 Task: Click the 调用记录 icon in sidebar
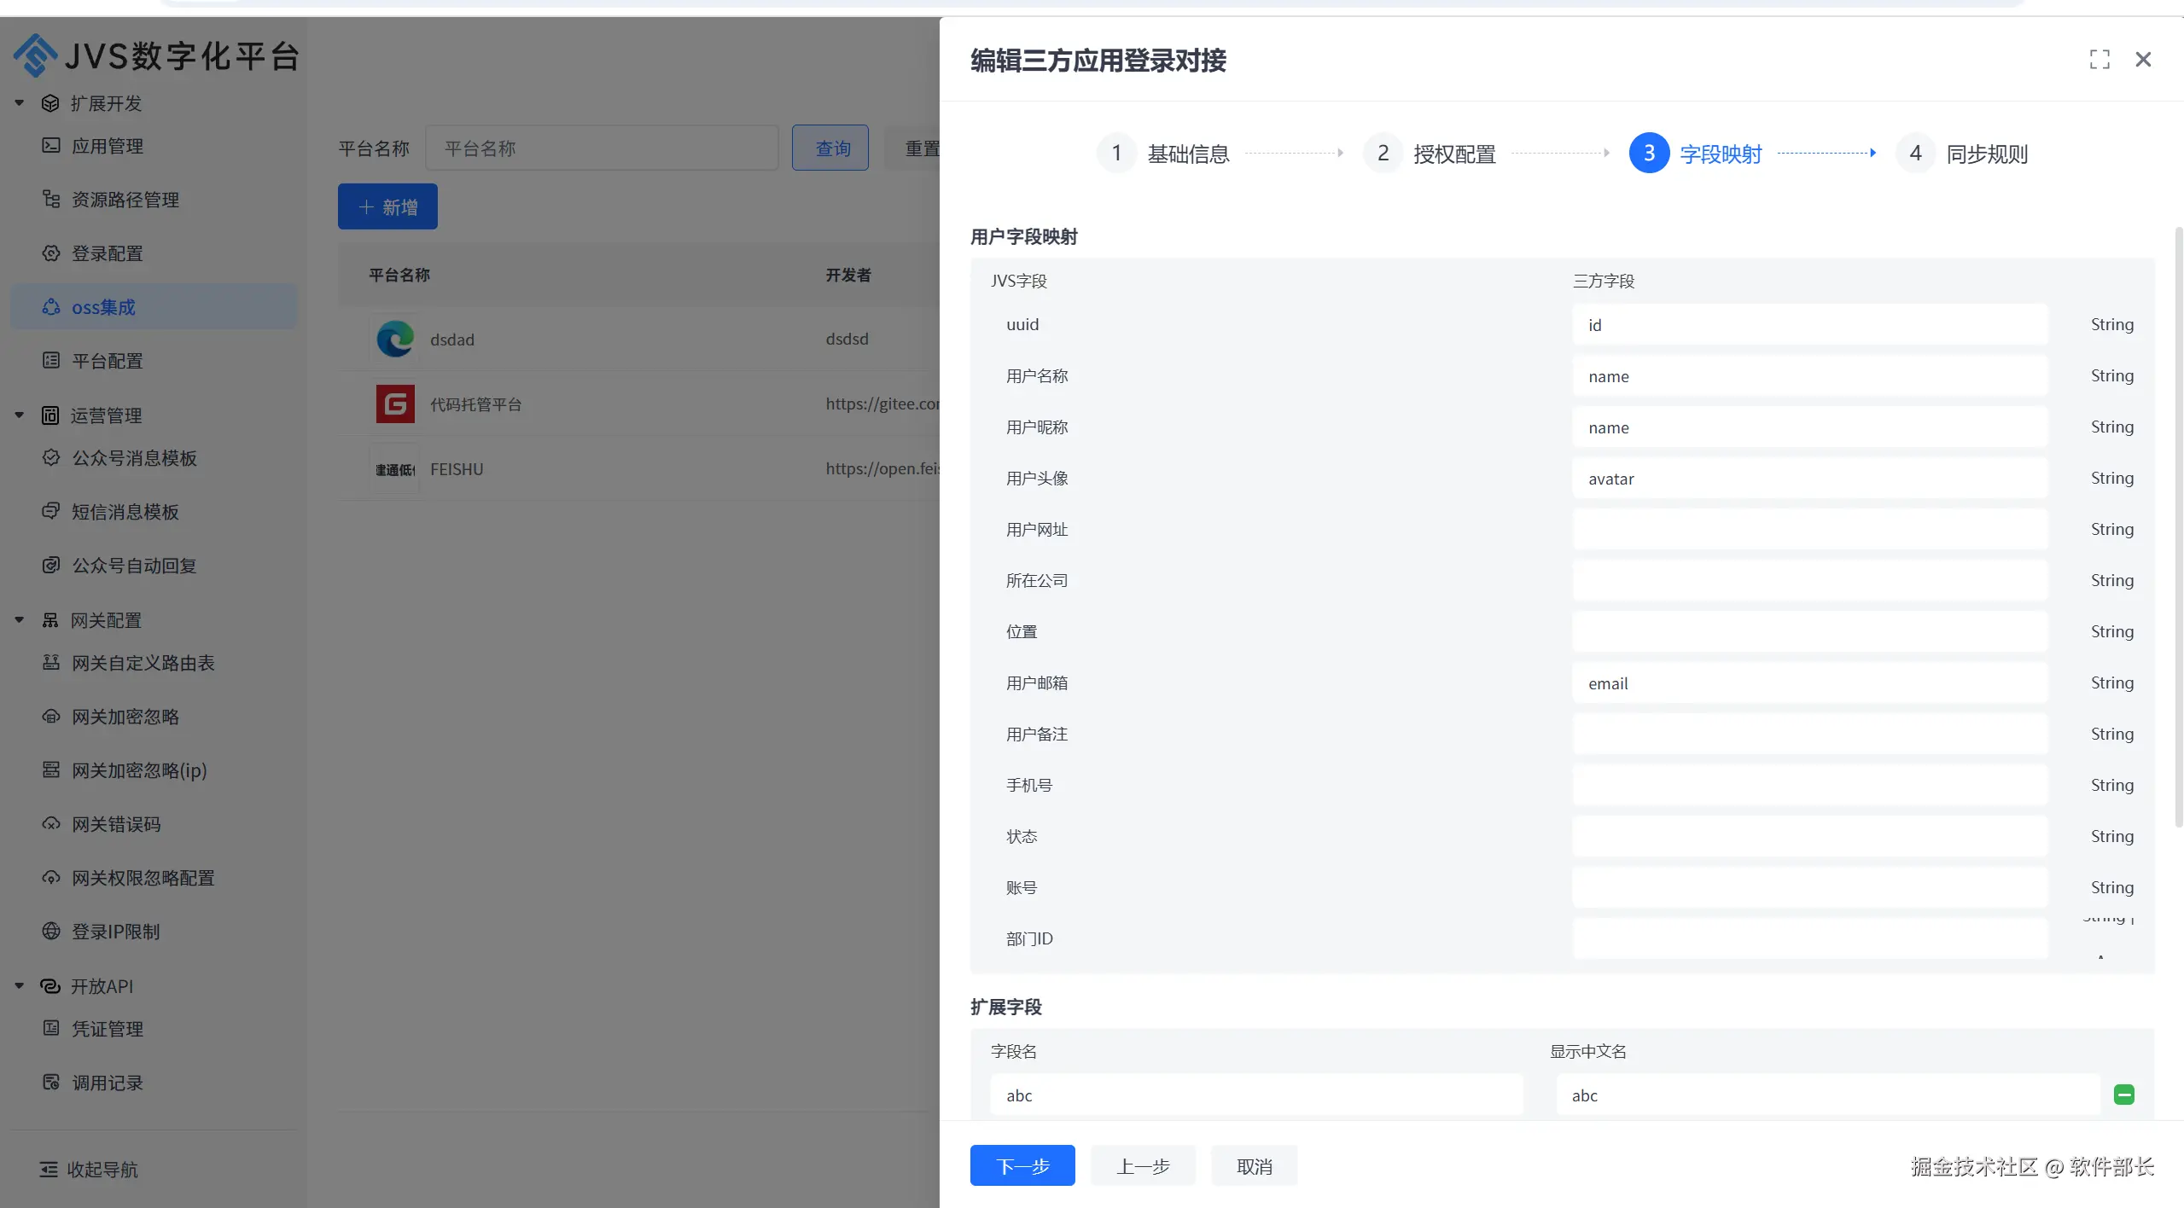click(x=51, y=1082)
